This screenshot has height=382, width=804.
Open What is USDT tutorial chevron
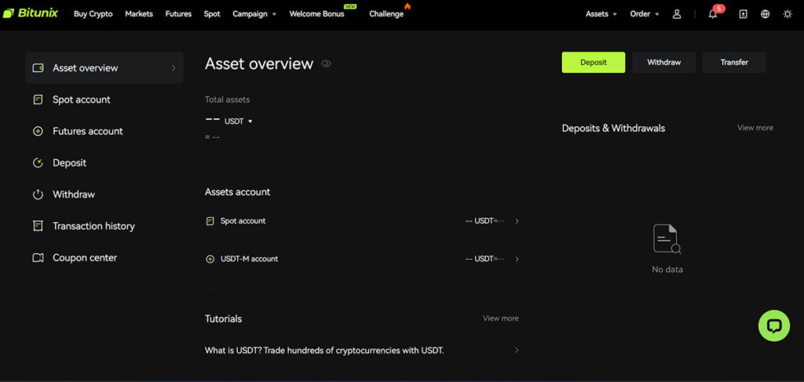click(517, 351)
